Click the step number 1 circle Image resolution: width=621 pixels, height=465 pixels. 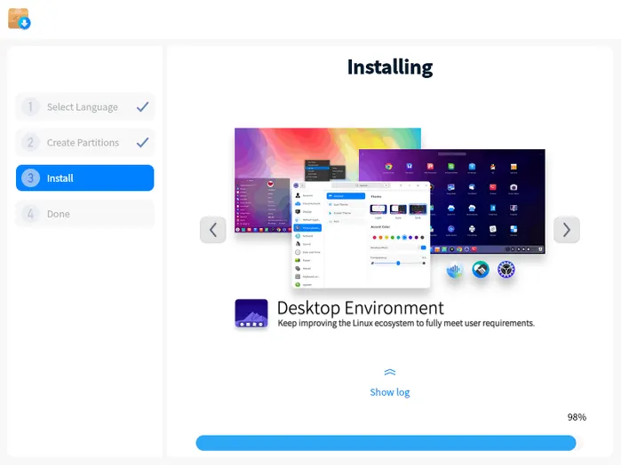[30, 106]
